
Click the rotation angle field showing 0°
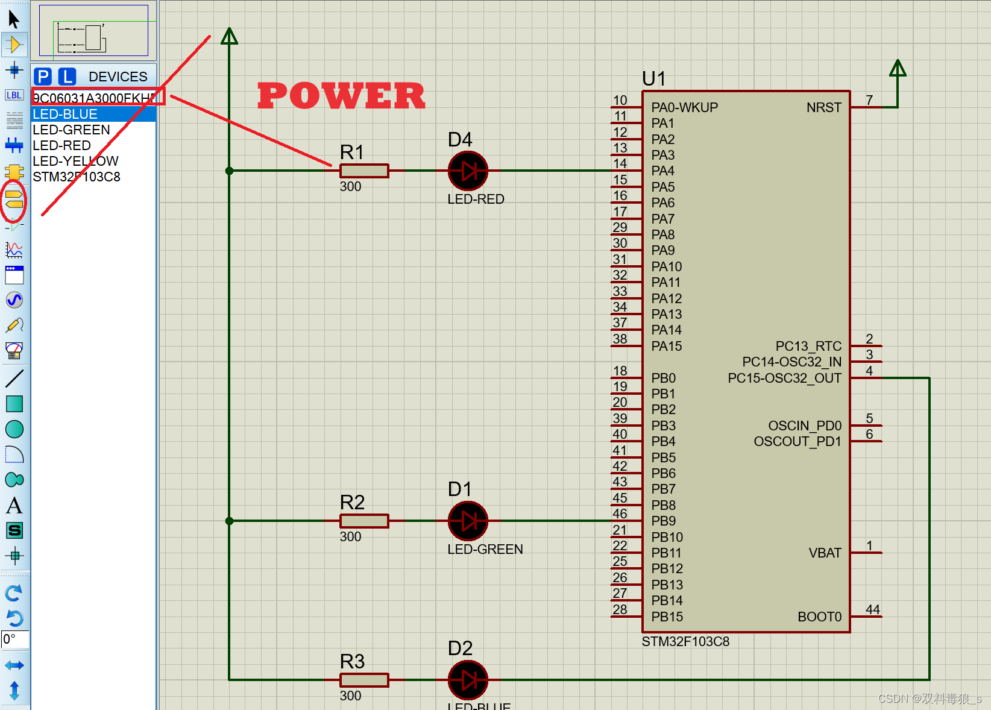[15, 639]
